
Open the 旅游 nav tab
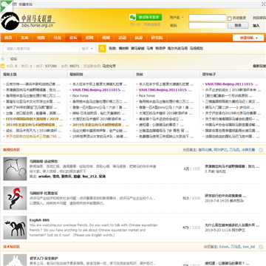138,38
